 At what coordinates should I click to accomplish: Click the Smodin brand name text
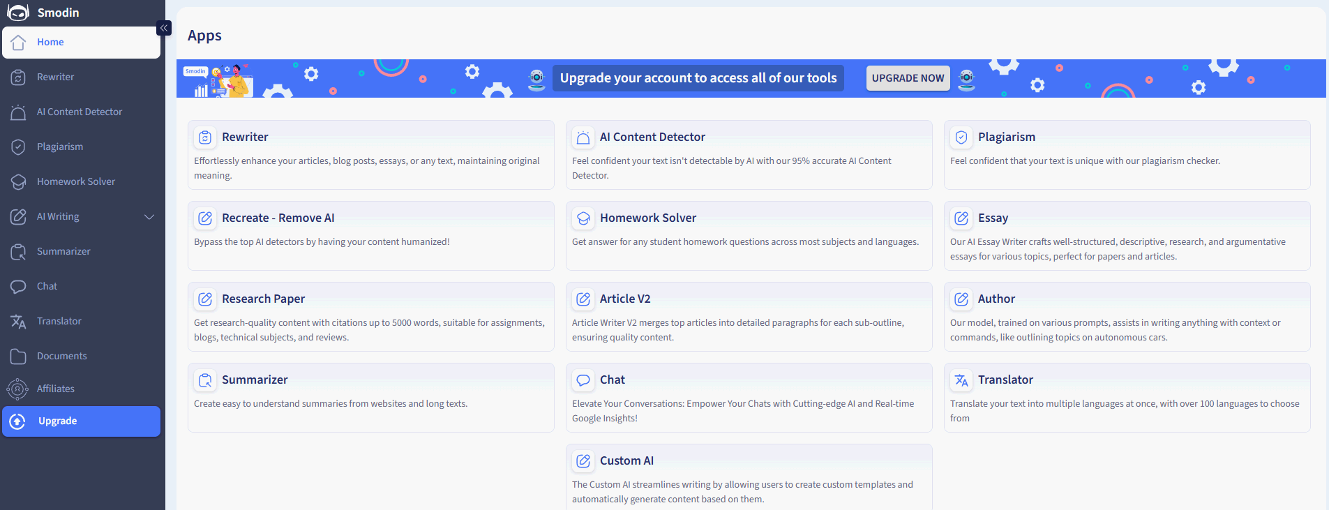(x=58, y=13)
